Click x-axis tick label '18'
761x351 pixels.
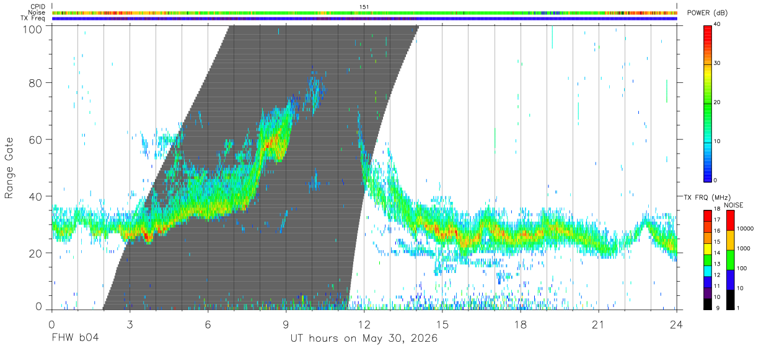(521, 324)
